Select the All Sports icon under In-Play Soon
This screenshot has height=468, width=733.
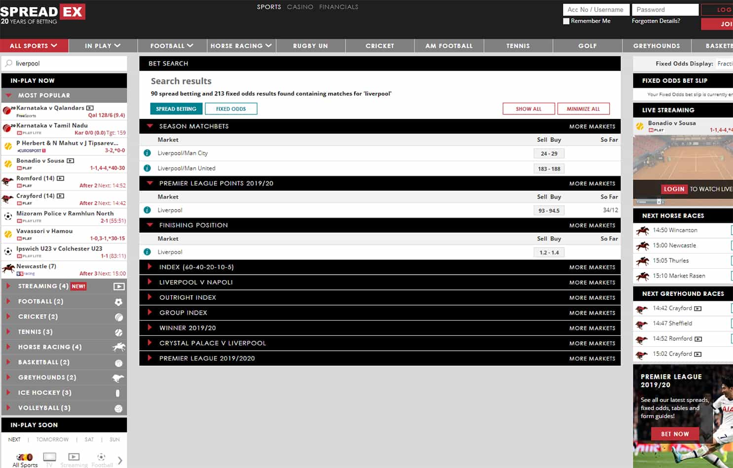coord(25,458)
